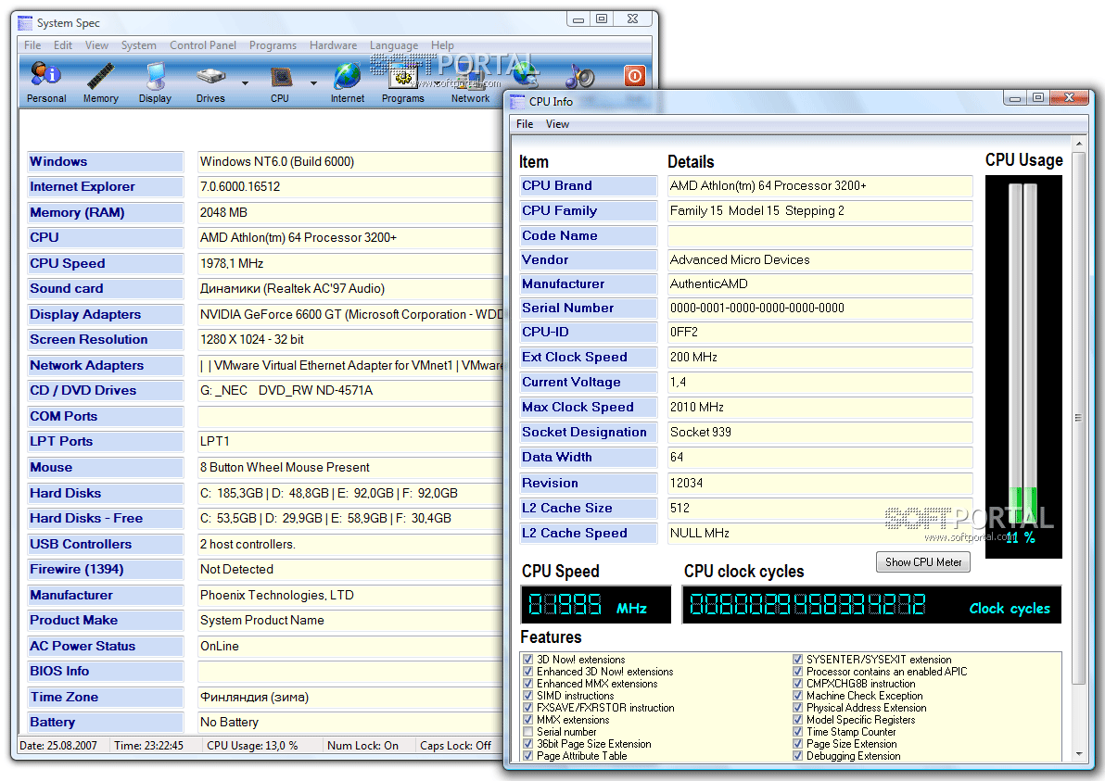
Task: Click the System Spec title bar icon
Action: tap(25, 23)
